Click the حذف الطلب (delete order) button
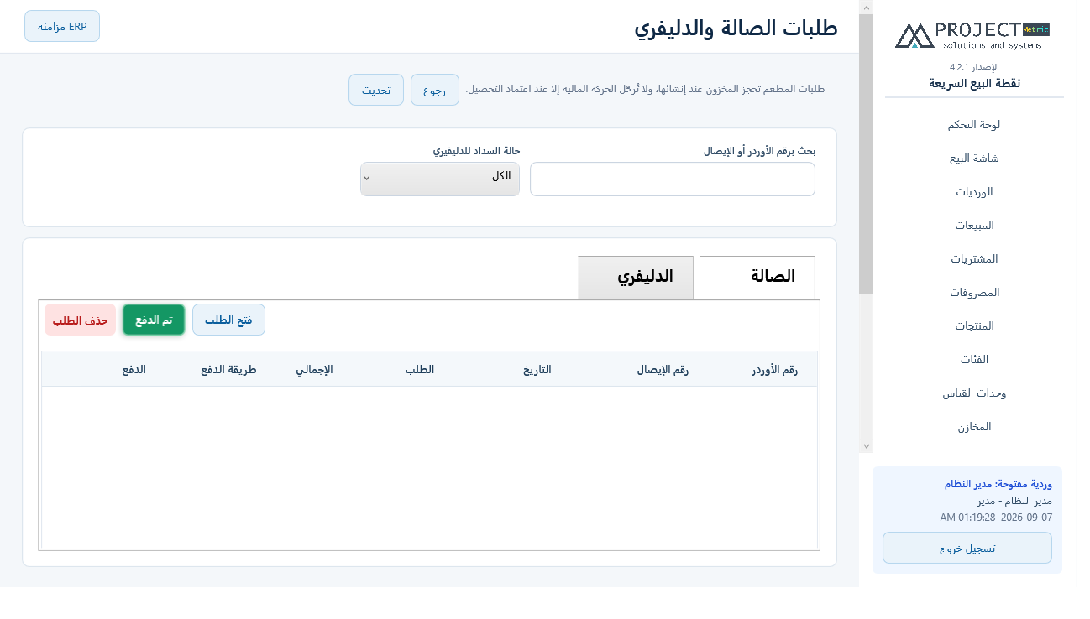The image size is (1090, 619). 81,320
